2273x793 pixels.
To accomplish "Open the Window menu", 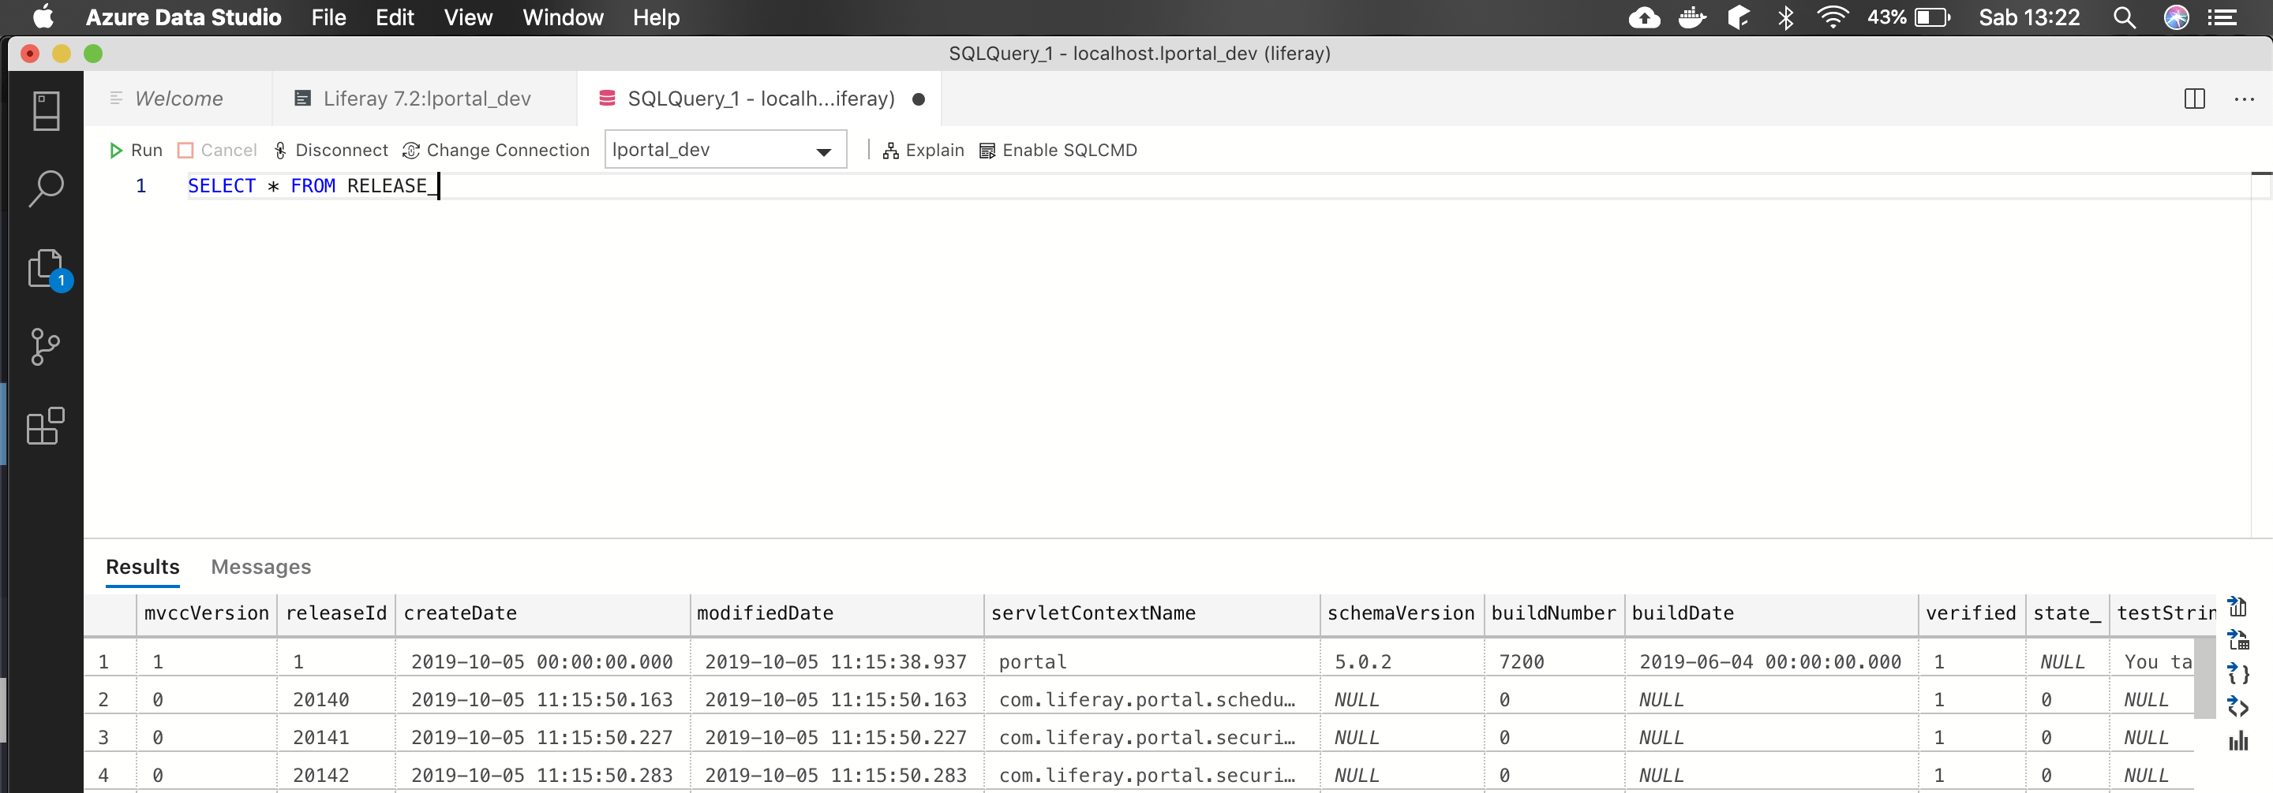I will [x=563, y=17].
